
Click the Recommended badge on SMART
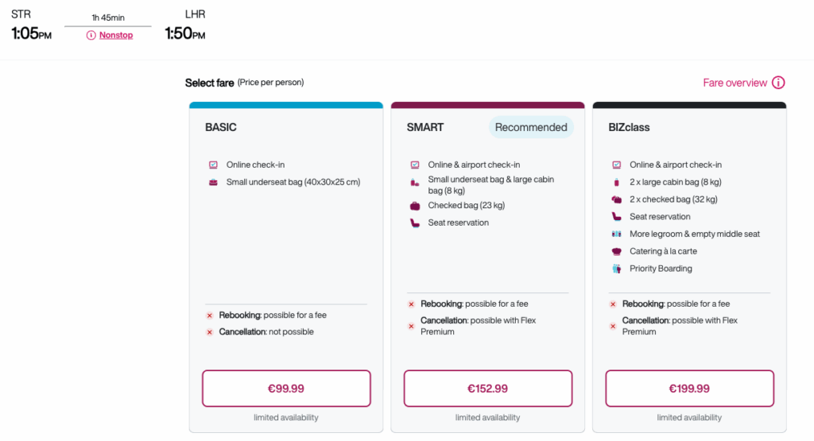pyautogui.click(x=531, y=127)
